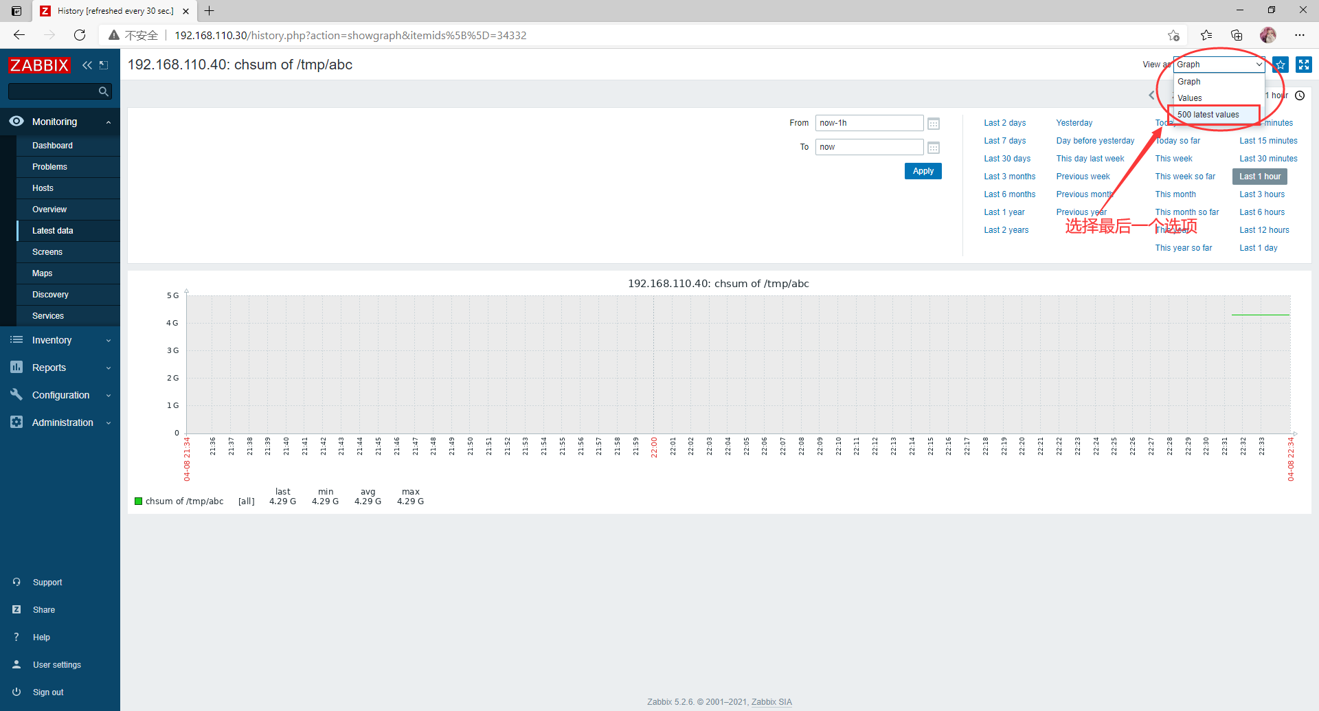Add graph to favorites star icon
This screenshot has width=1319, height=711.
pyautogui.click(x=1281, y=65)
